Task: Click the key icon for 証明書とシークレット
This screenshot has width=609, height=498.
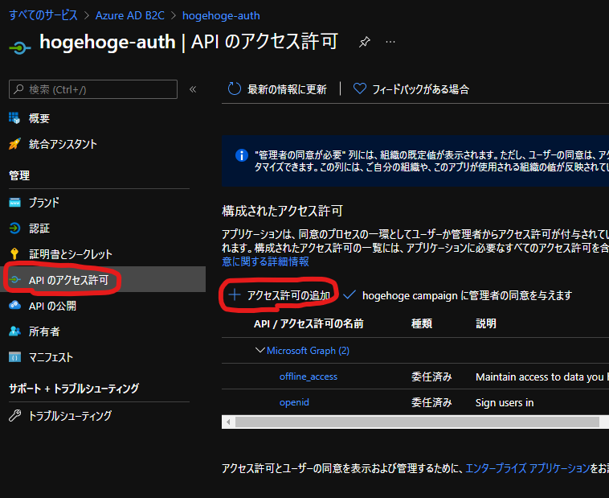Action: point(14,253)
